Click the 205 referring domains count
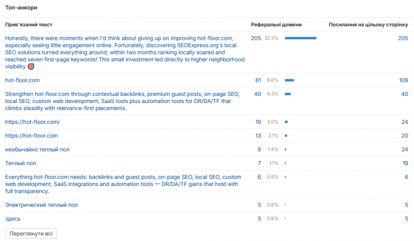 pyautogui.click(x=256, y=38)
